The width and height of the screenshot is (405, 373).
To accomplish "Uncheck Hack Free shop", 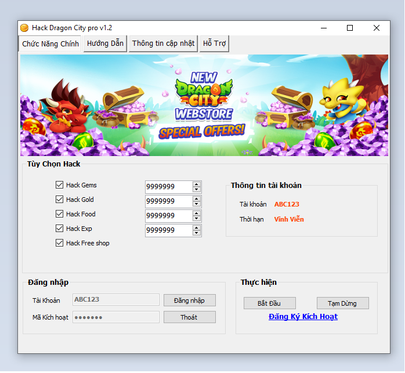I will click(x=59, y=243).
